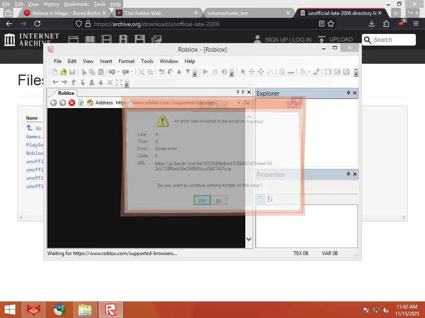Click the Copy icon in Roblox toolbar
The width and height of the screenshot is (425, 318).
click(92, 72)
